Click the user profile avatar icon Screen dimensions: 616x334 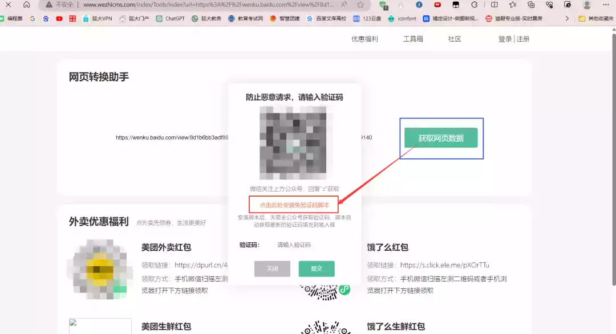[587, 5]
